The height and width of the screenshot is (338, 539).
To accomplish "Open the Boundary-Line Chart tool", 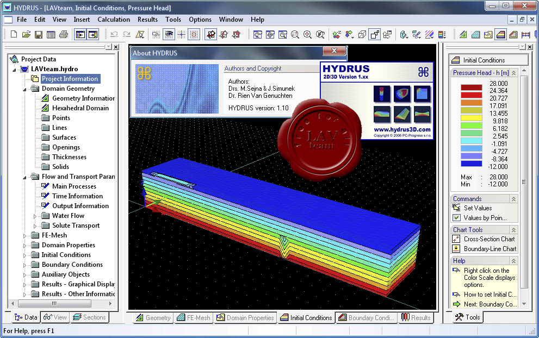I will (490, 249).
